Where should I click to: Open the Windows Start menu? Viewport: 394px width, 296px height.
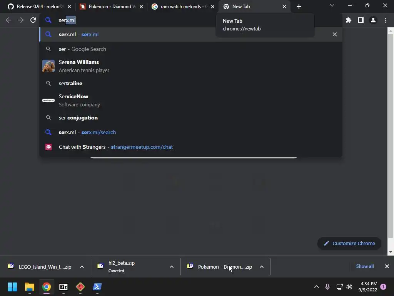12,287
